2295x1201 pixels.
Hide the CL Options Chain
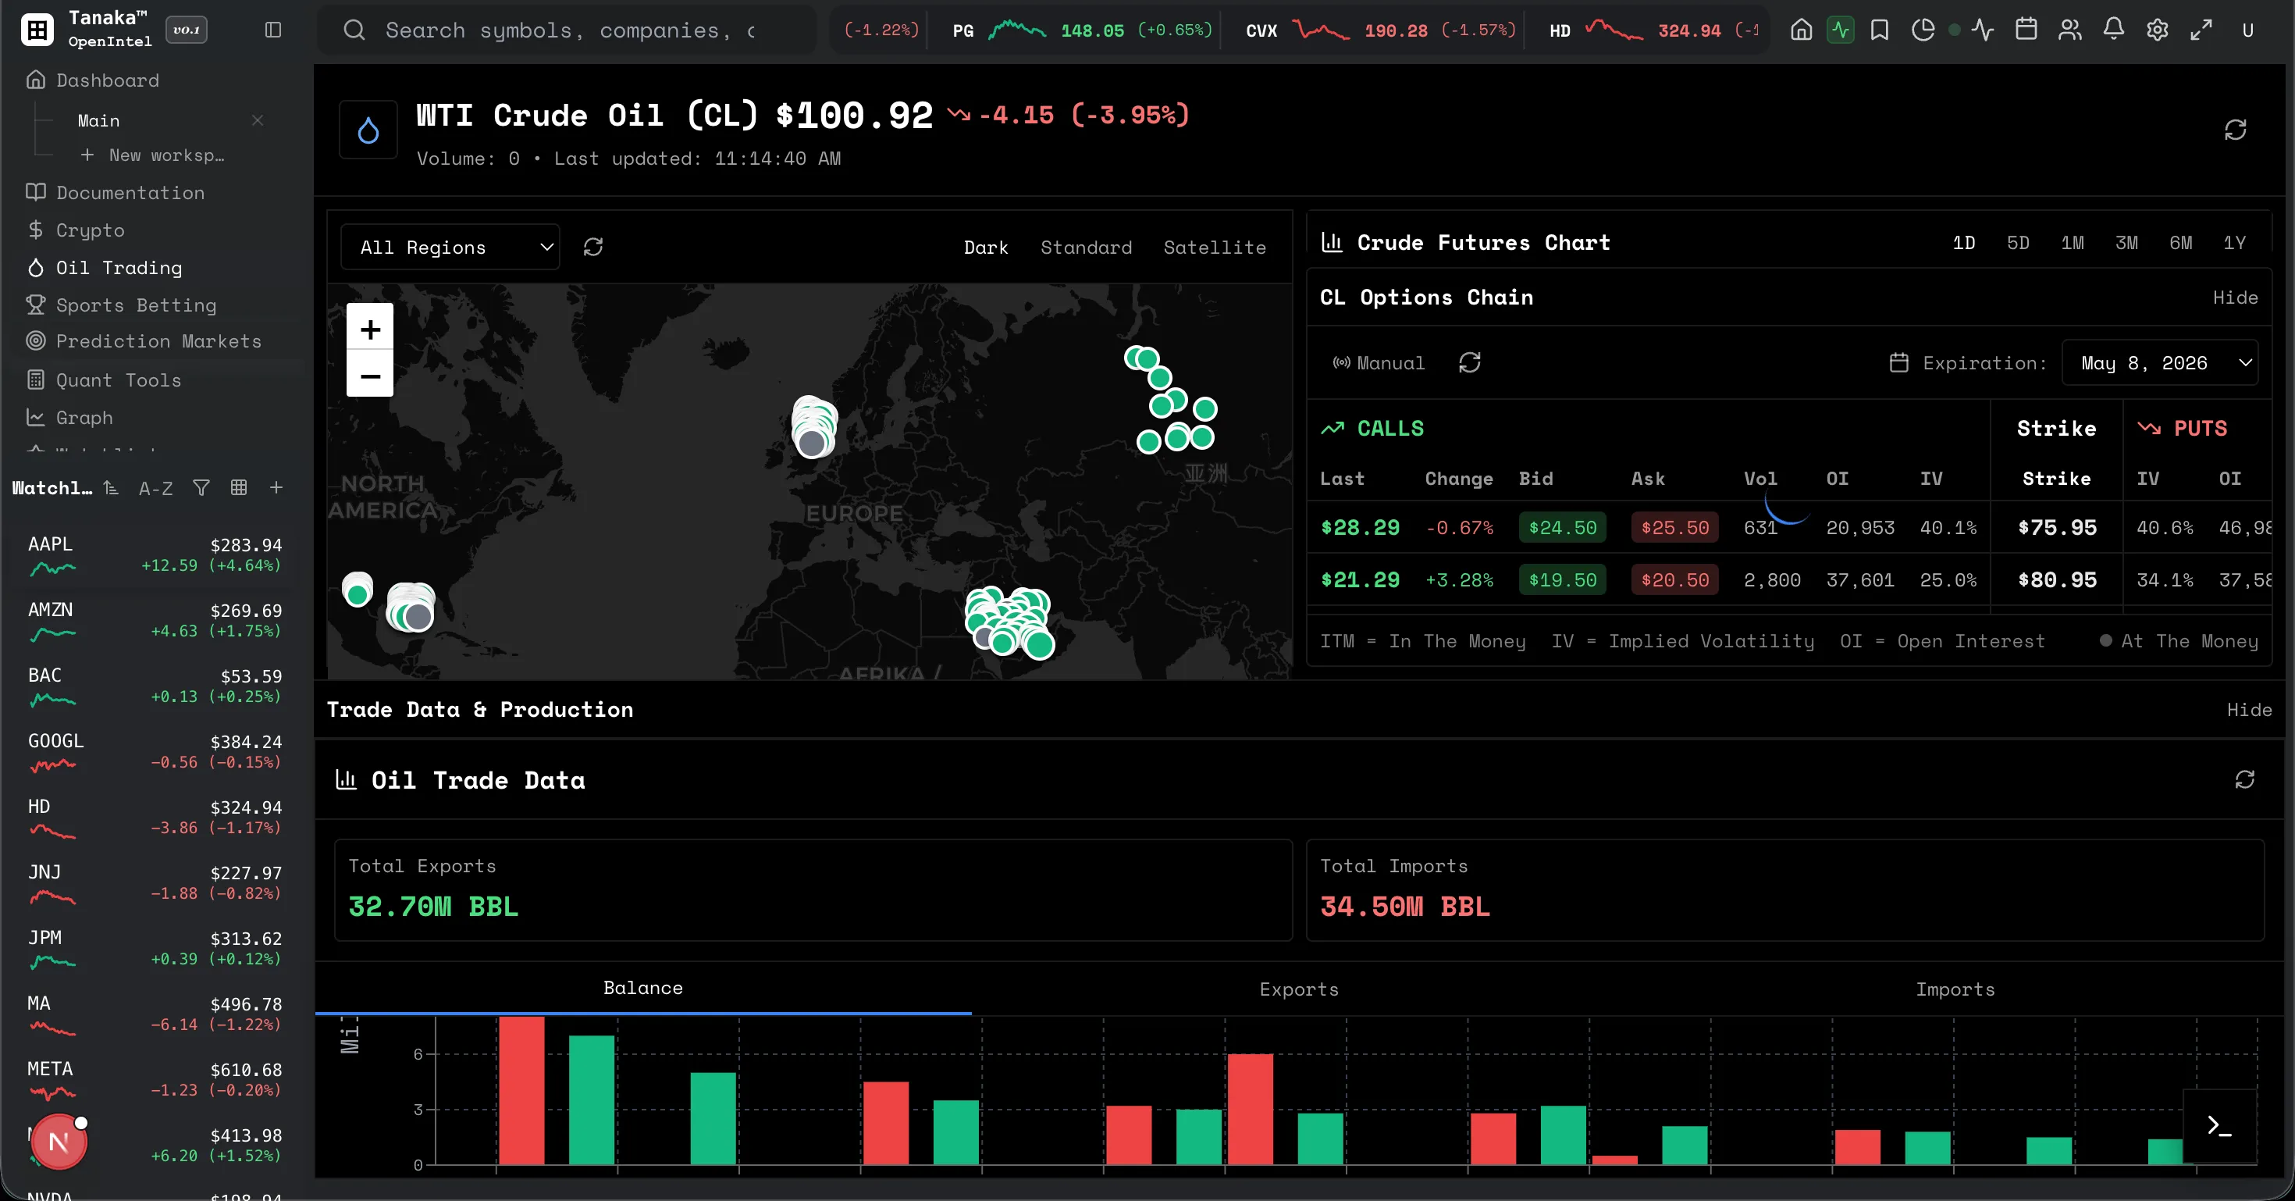coord(2236,298)
